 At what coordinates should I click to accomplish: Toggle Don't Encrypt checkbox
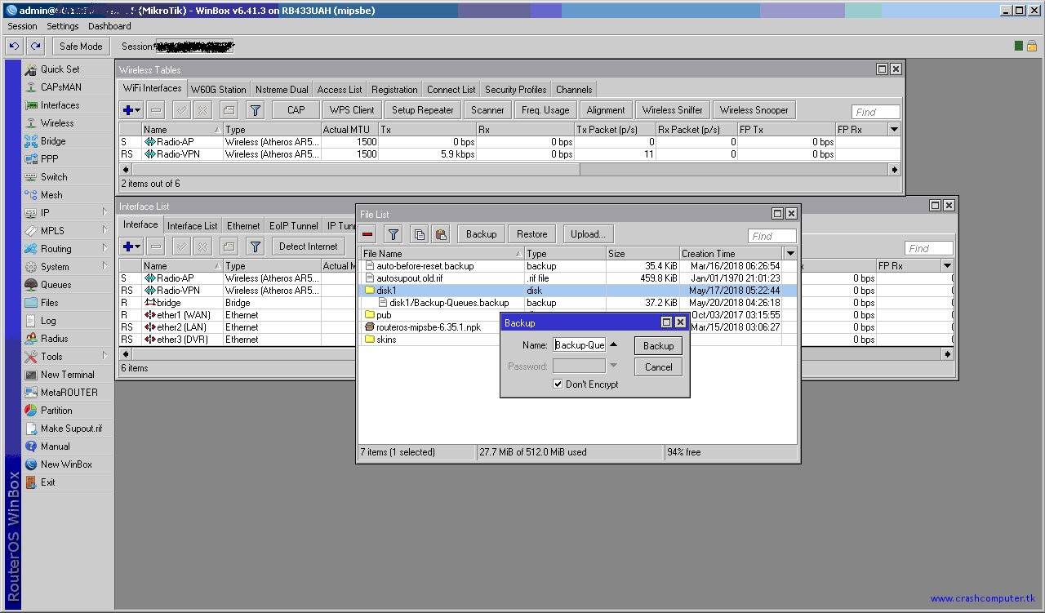(x=558, y=384)
